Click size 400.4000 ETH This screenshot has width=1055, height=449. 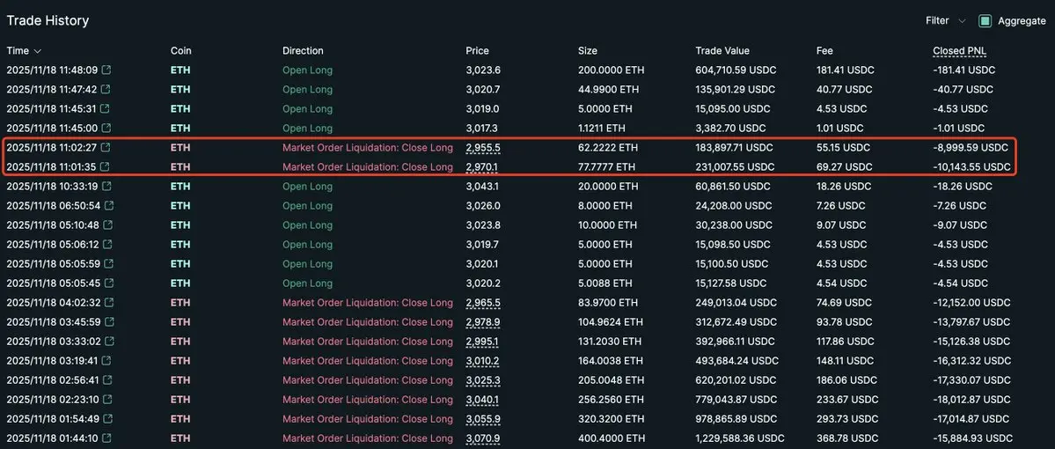pos(611,439)
